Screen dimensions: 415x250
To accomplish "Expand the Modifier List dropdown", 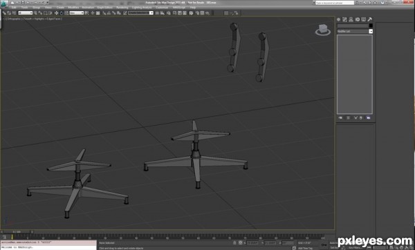I will click(355, 32).
